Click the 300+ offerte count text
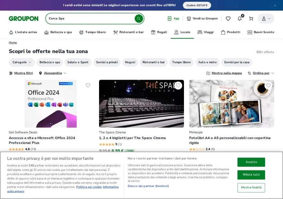Screen dimensions: 283x199 [x=265, y=52]
